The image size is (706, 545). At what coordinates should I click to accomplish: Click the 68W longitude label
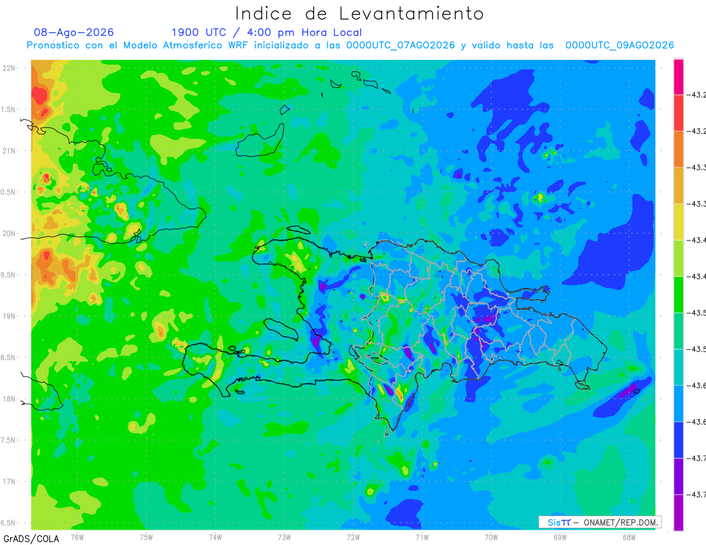[629, 537]
